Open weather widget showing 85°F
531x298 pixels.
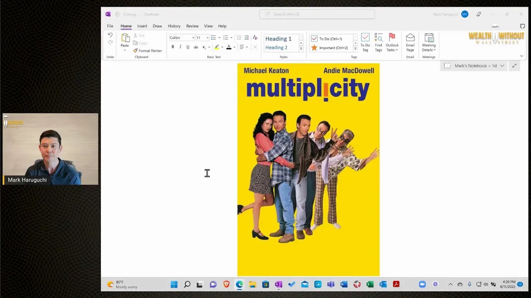(122, 284)
